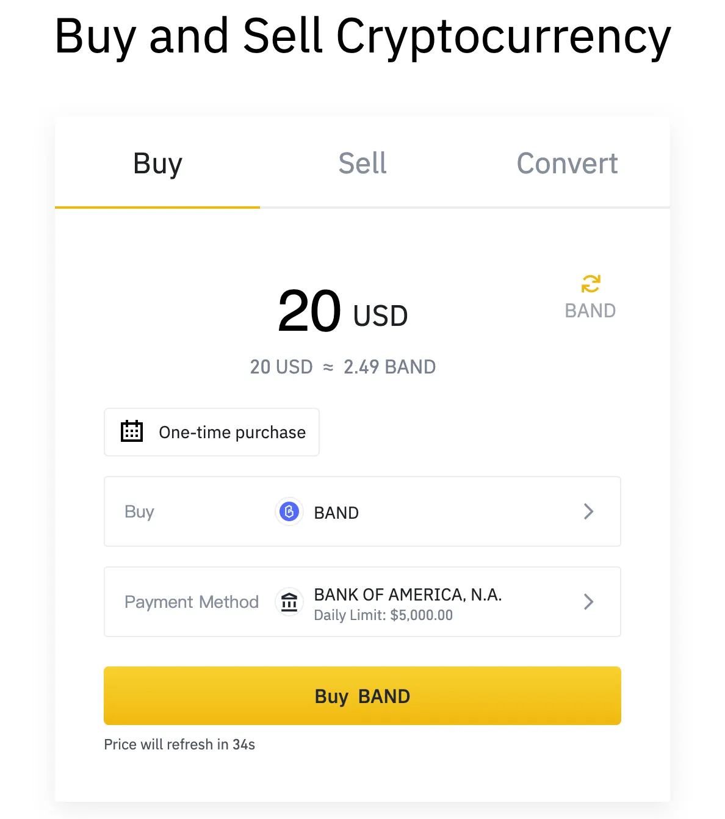
Task: Open the Convert tab
Action: pyautogui.click(x=567, y=164)
